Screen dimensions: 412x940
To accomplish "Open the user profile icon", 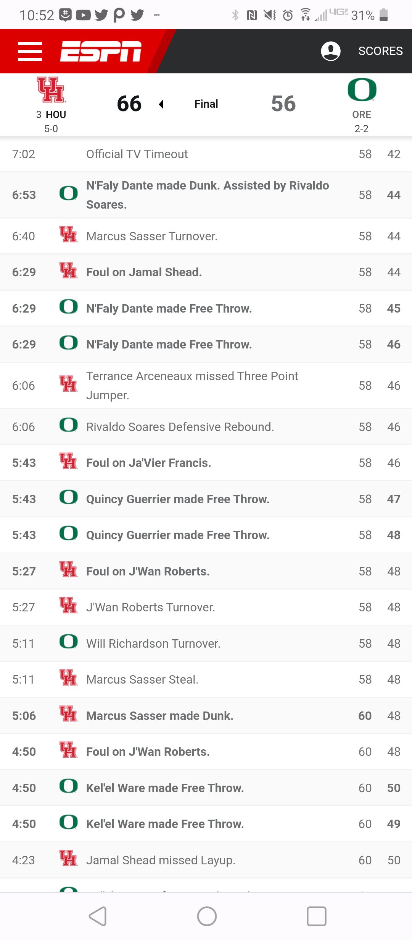I will (330, 51).
